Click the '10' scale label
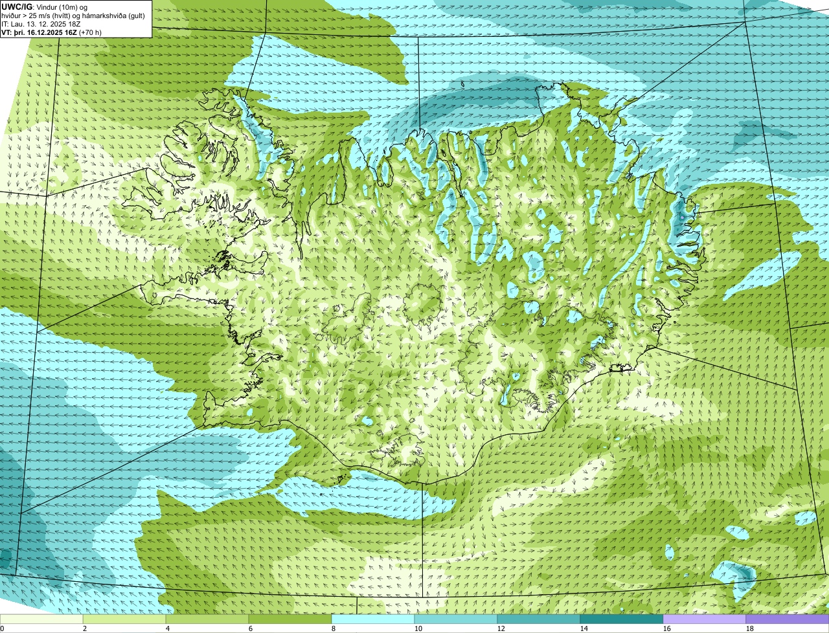This screenshot has width=829, height=633. [x=418, y=628]
